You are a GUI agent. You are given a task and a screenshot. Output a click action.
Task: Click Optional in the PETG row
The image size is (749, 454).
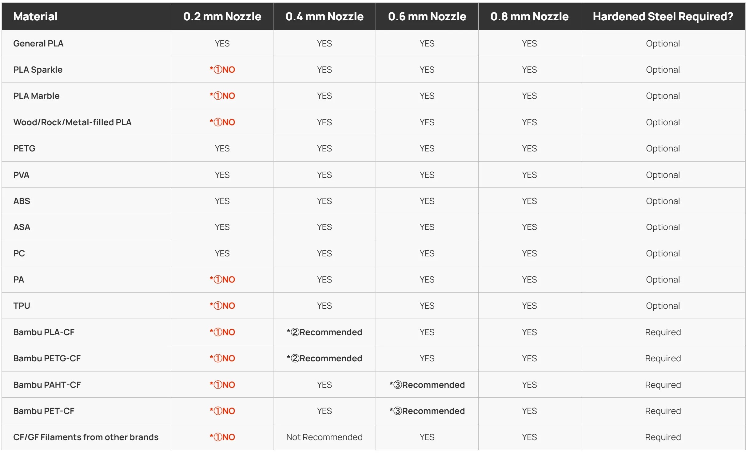(663, 148)
